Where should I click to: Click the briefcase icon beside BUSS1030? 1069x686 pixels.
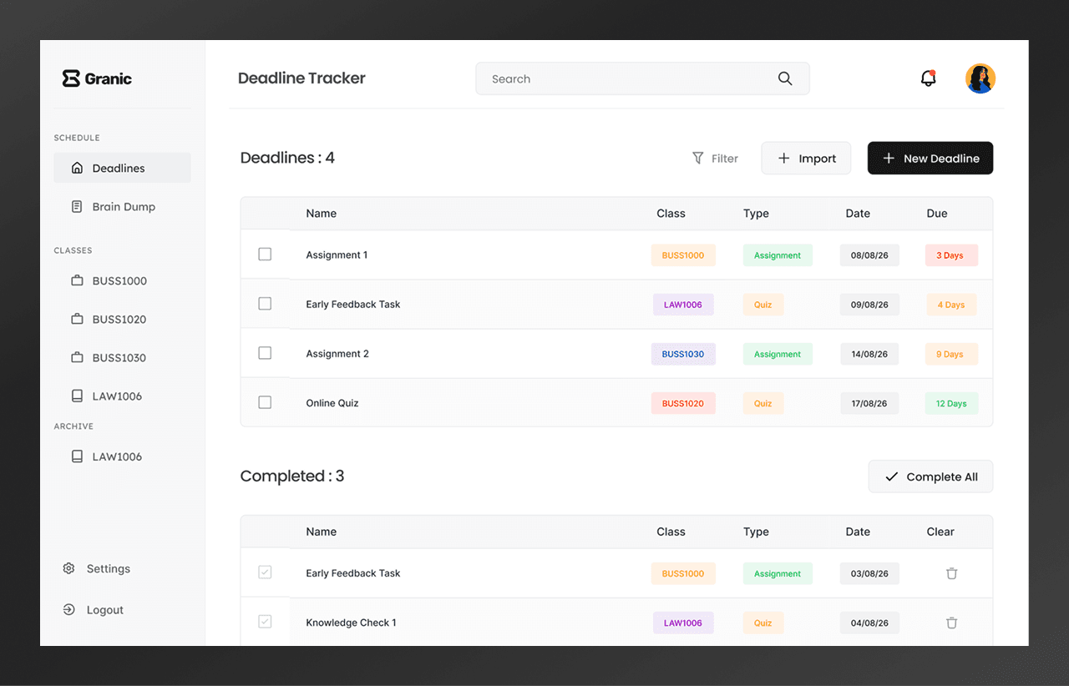(77, 357)
